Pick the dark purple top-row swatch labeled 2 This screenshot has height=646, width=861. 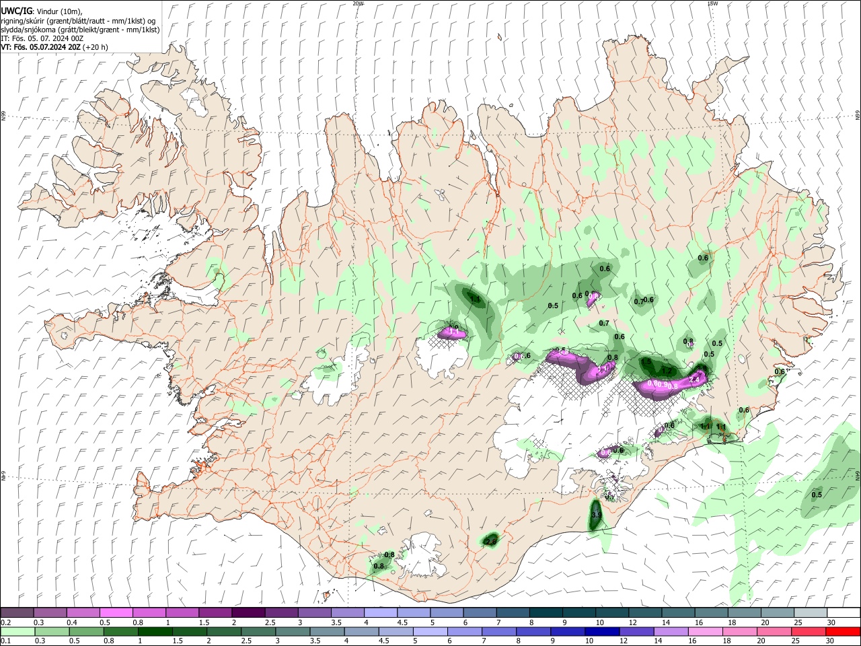248,613
